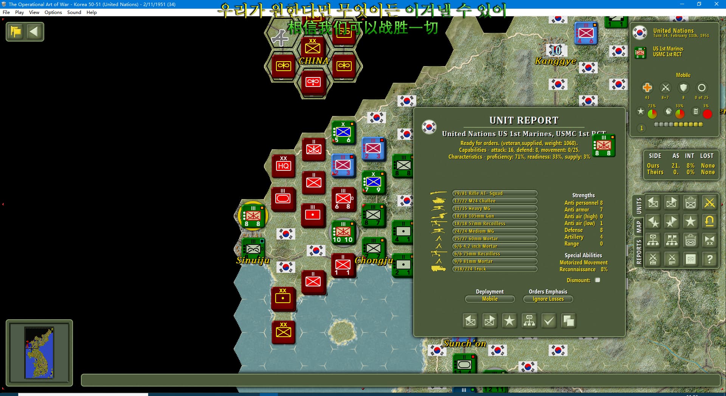Viewport: 726px width, 396px height.
Task: Click crossed swords with text lines icon
Action: point(672,259)
